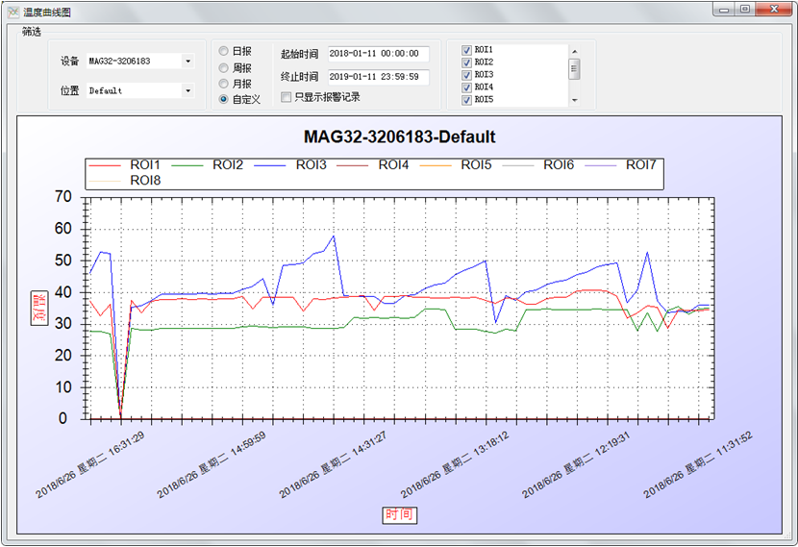Close the temperature curve window
This screenshot has height=547, width=798.
[x=774, y=10]
